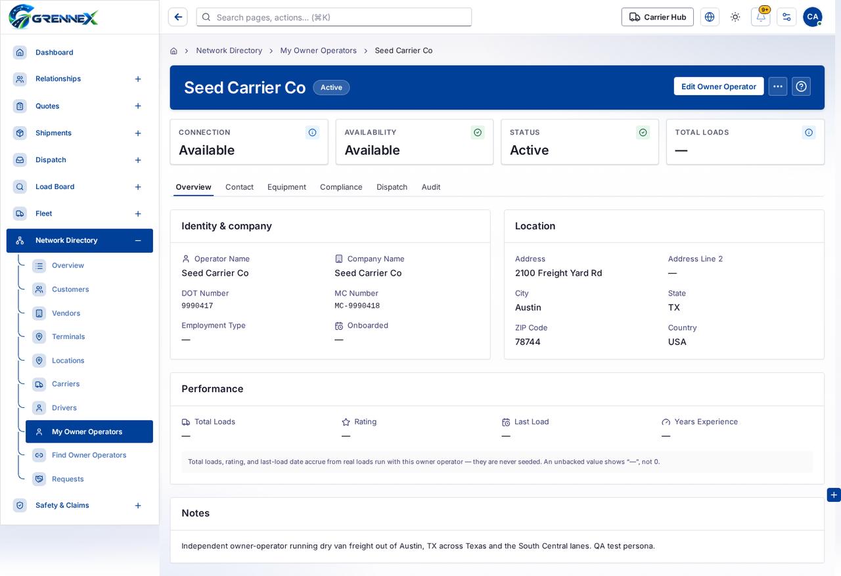The height and width of the screenshot is (576, 841).
Task: Open the Compliance tab
Action: coord(341,187)
